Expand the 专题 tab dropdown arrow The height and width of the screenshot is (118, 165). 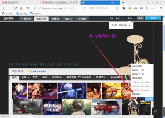[29, 78]
